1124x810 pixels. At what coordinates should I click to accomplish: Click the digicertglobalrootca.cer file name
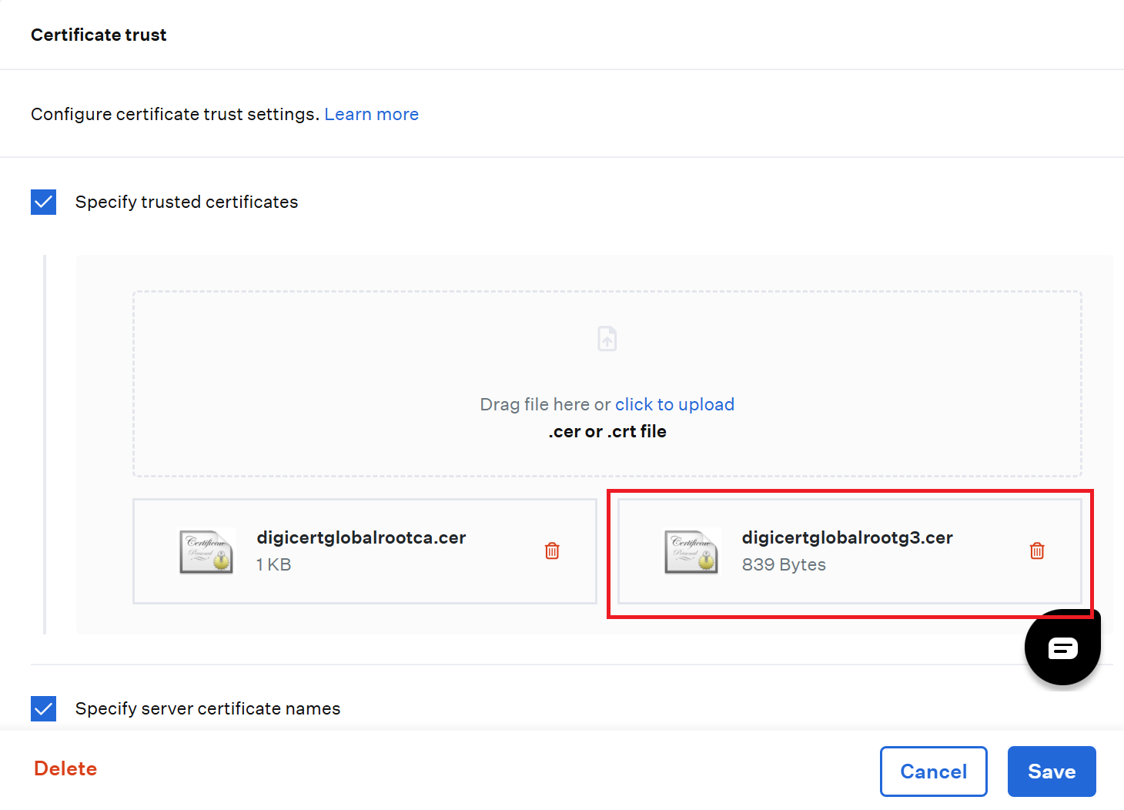click(x=361, y=537)
